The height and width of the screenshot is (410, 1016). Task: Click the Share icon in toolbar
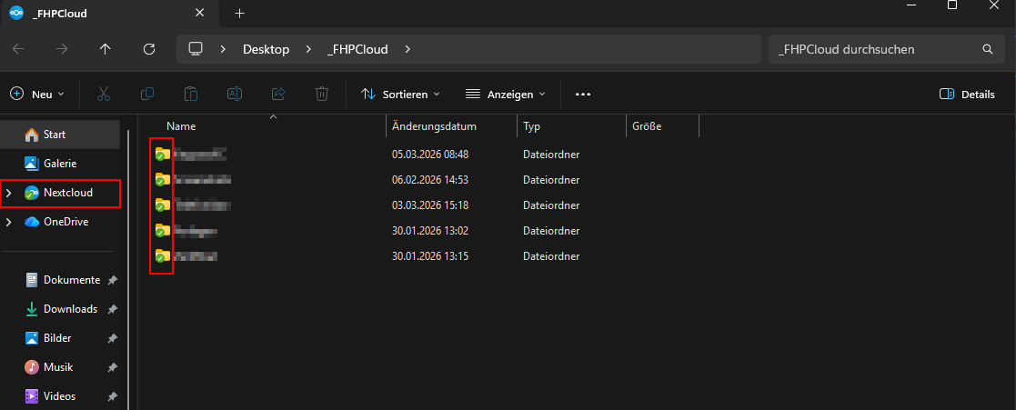point(278,94)
